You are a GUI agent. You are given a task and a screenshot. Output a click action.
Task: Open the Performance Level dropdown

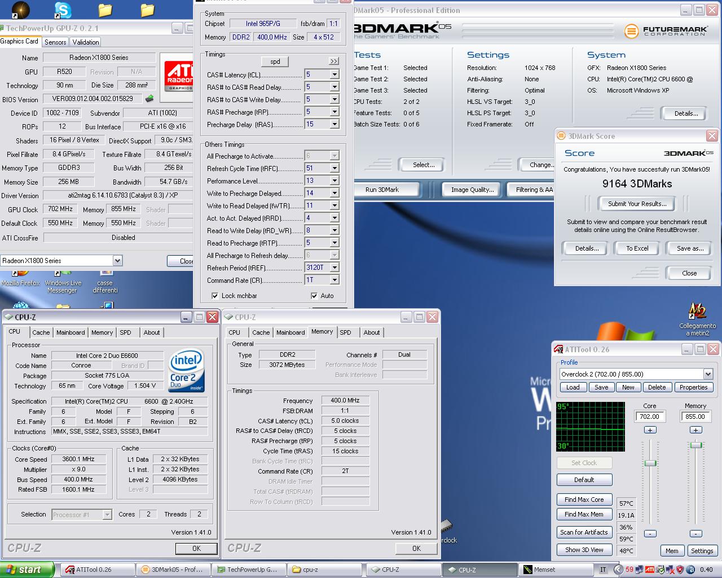tap(334, 181)
